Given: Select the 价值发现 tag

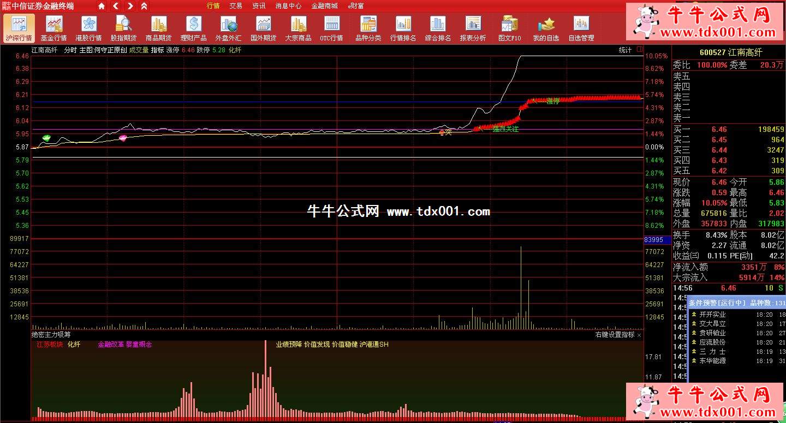Looking at the screenshot, I should pyautogui.click(x=317, y=345).
